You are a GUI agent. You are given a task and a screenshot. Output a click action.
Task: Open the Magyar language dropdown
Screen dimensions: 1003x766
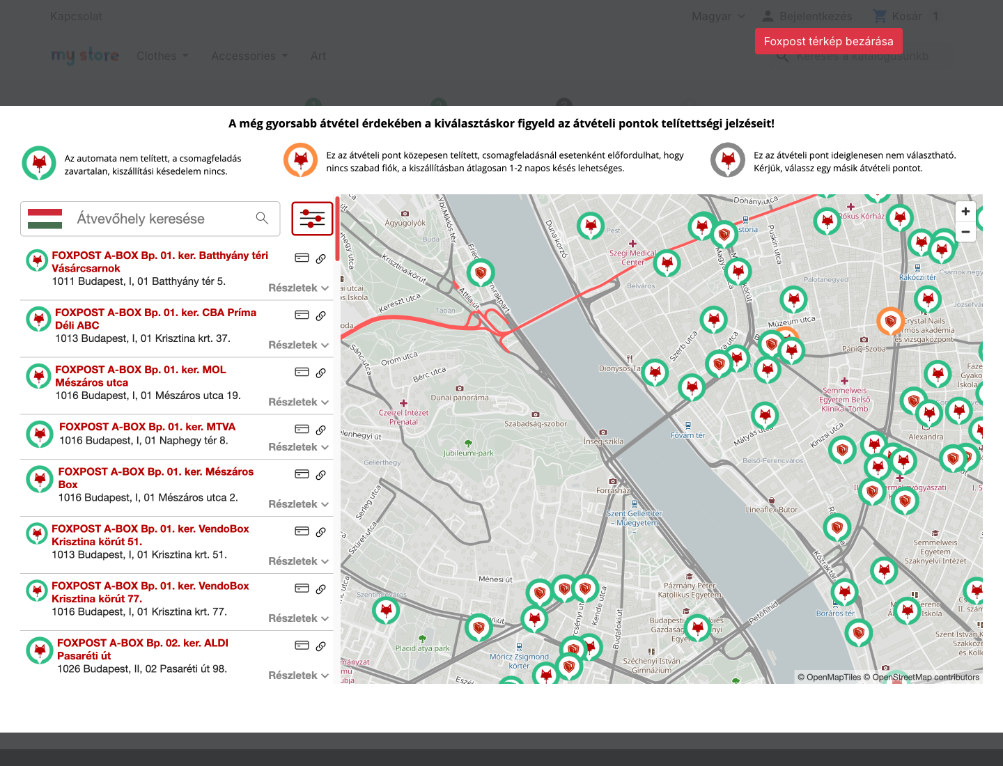coord(718,16)
